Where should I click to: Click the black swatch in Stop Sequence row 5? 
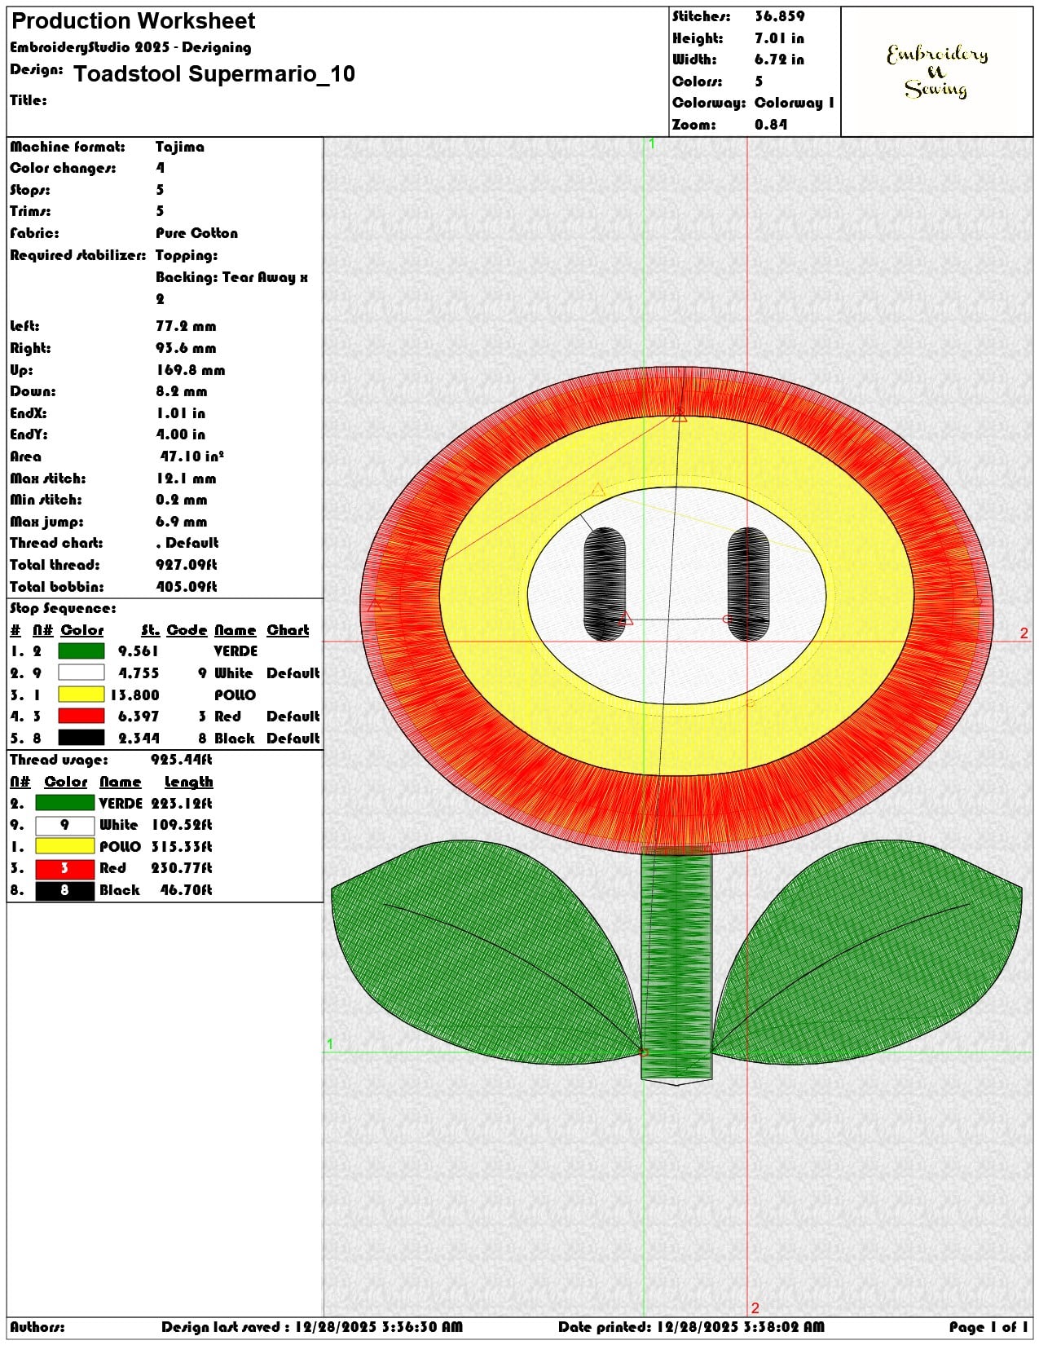coord(81,739)
